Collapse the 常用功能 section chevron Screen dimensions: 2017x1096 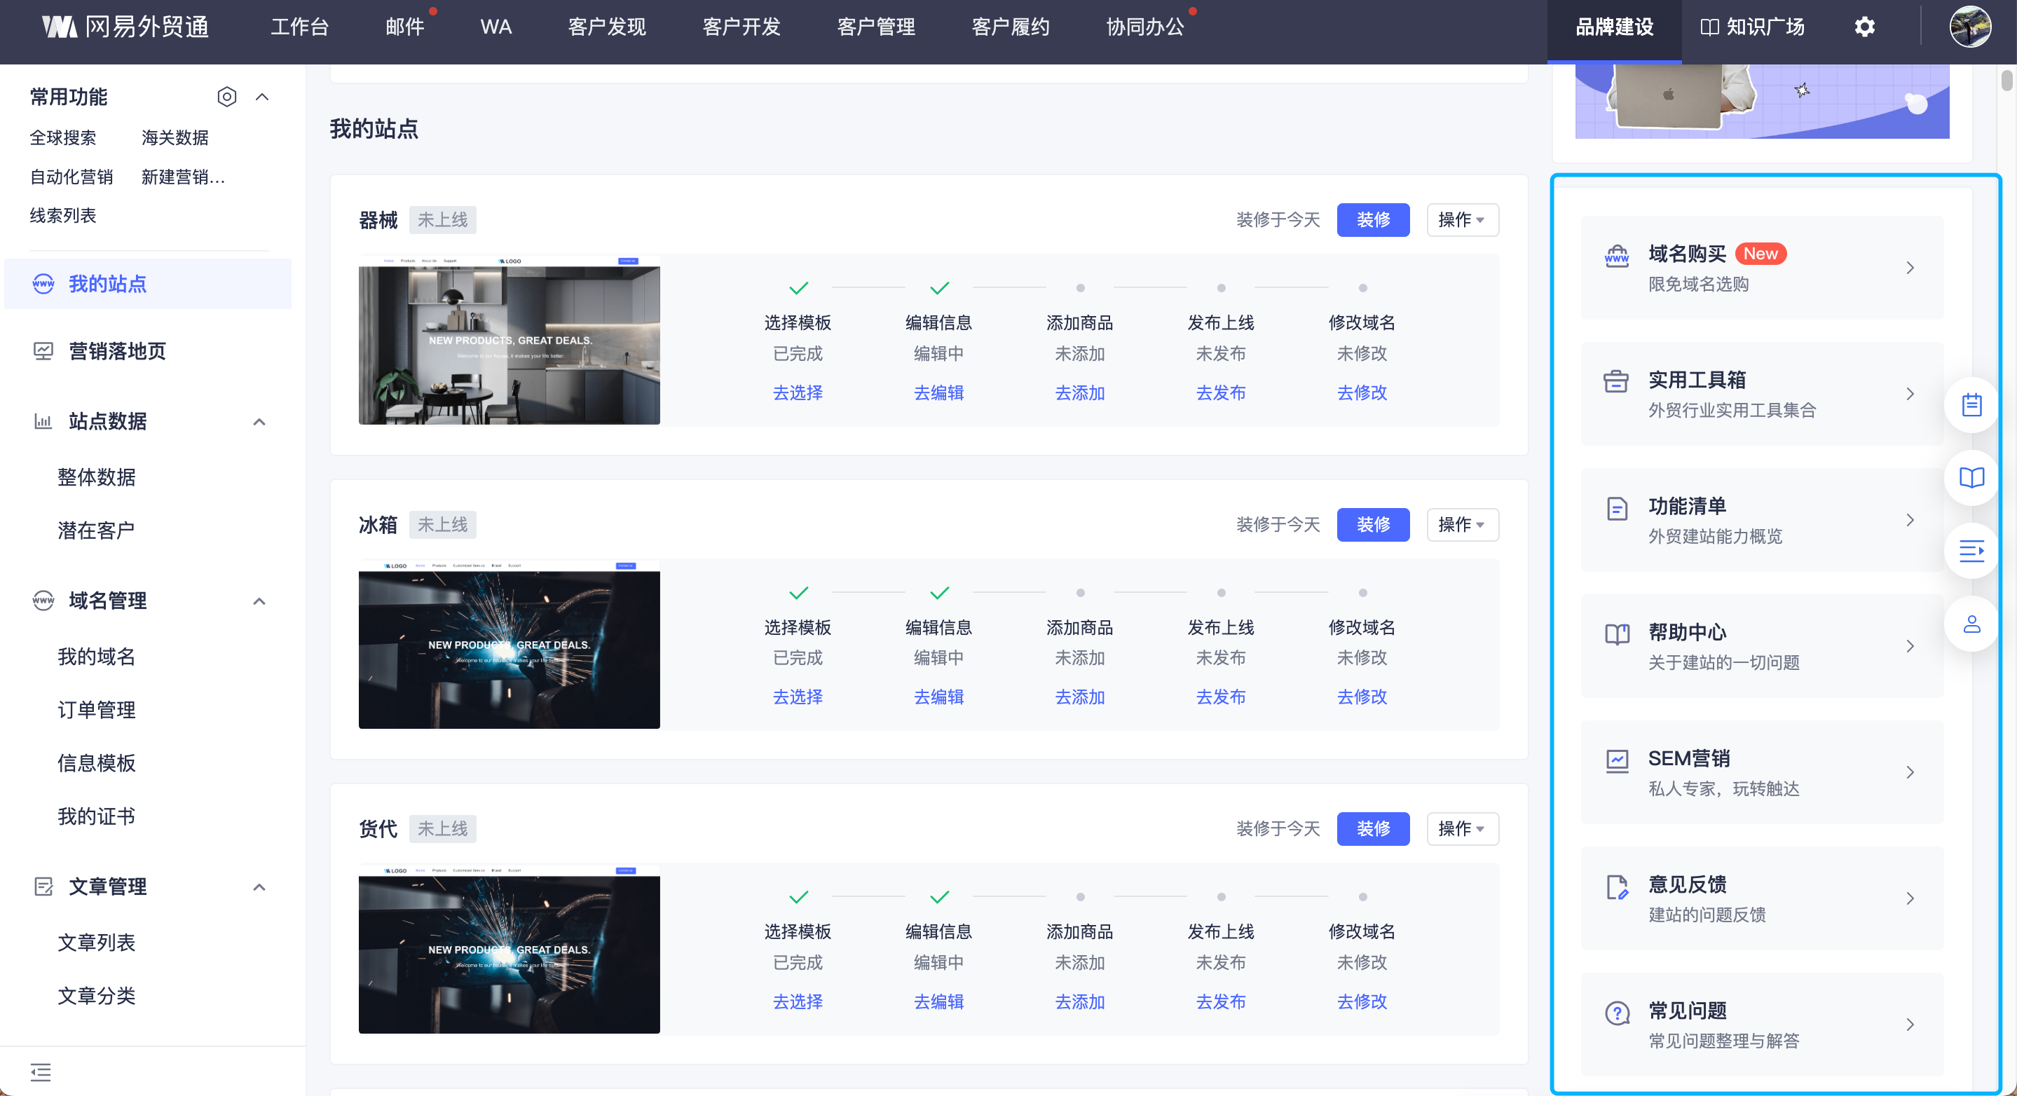[x=262, y=96]
